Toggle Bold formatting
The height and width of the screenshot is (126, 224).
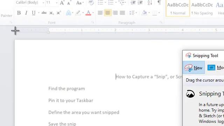pos(19,13)
